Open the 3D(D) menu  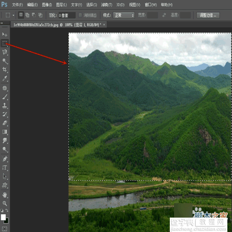point(121,5)
